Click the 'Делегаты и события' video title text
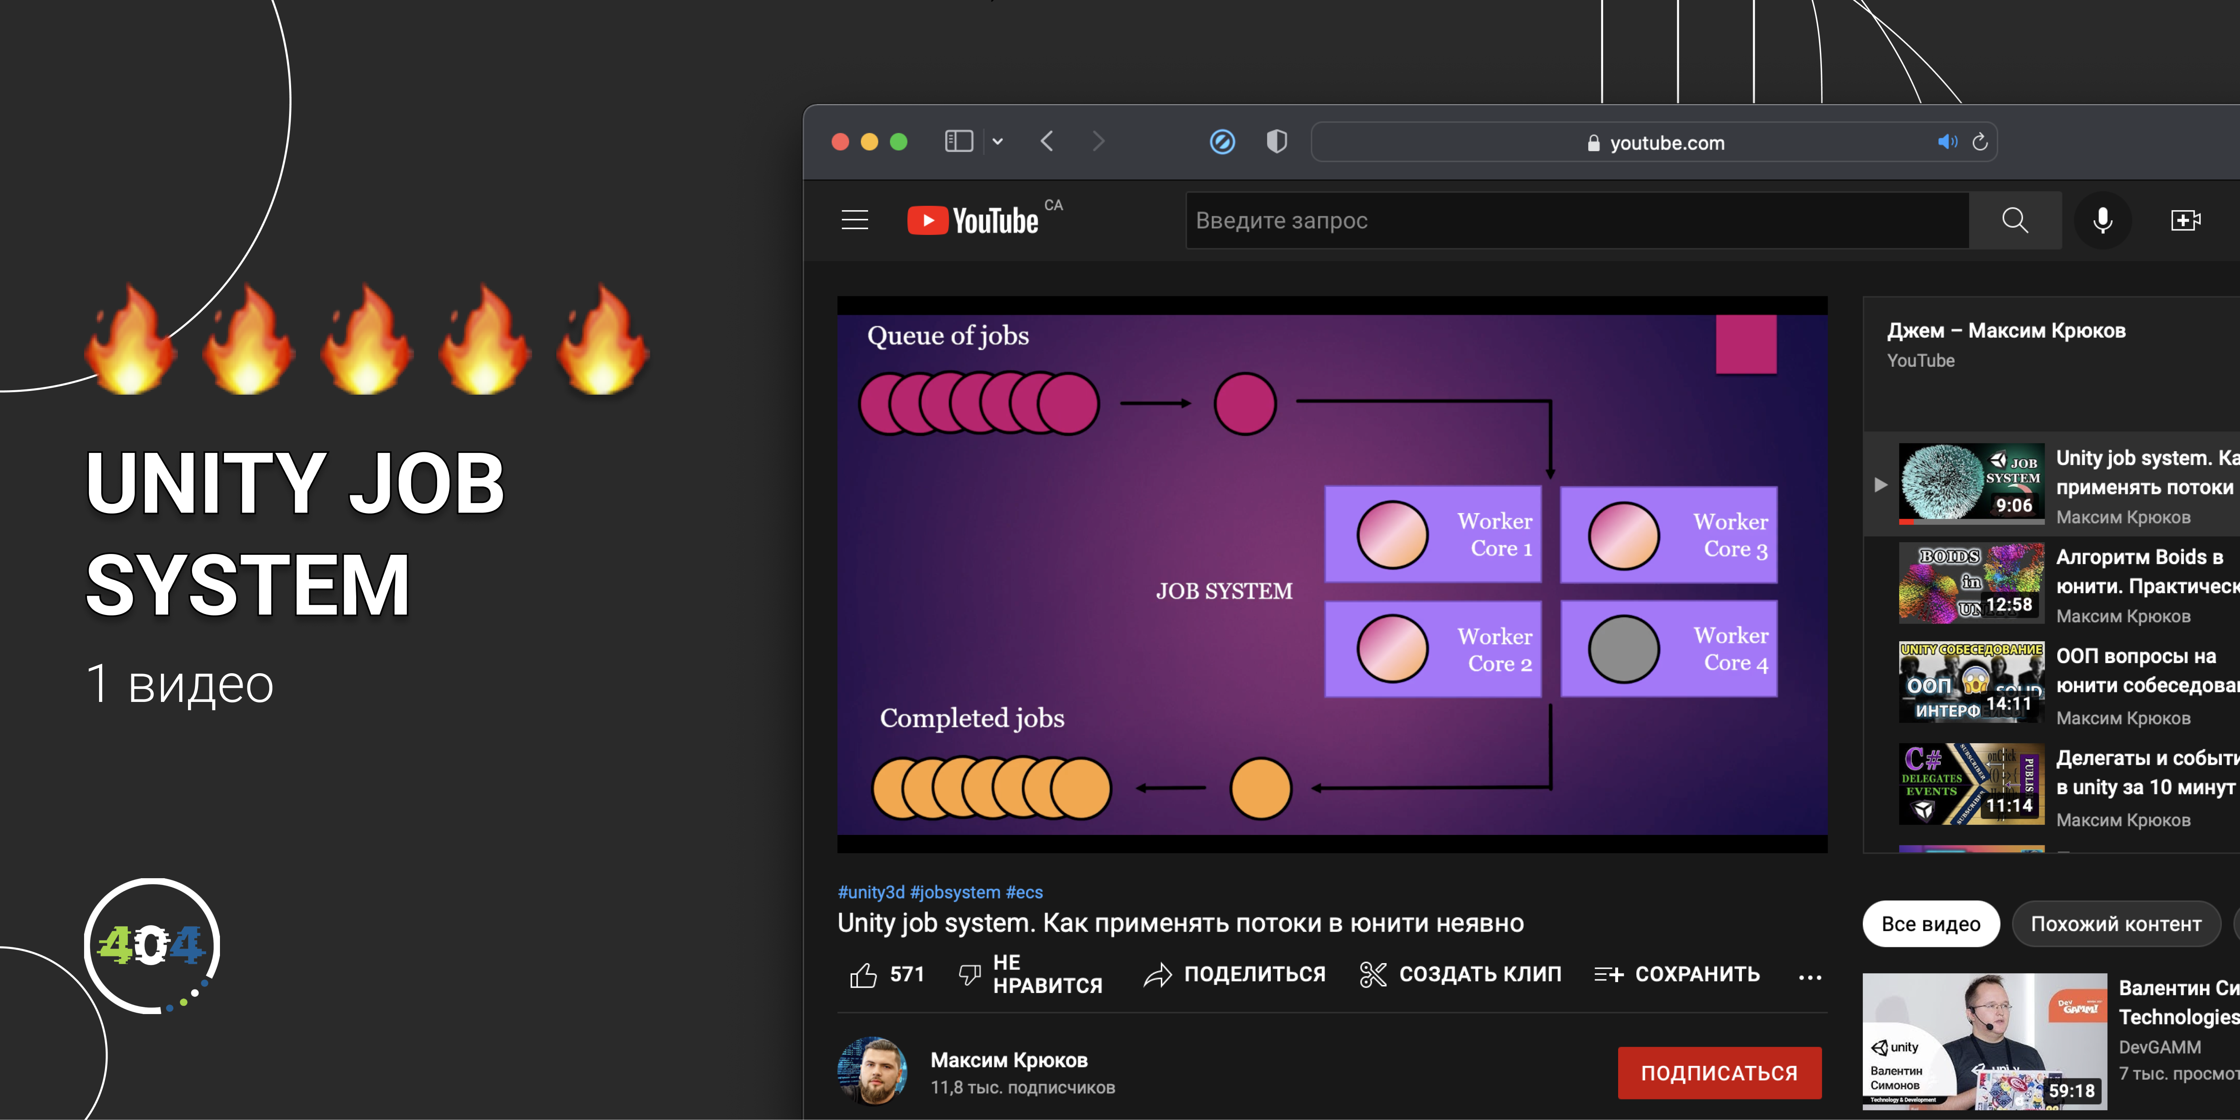Image resolution: width=2240 pixels, height=1120 pixels. click(x=2148, y=772)
